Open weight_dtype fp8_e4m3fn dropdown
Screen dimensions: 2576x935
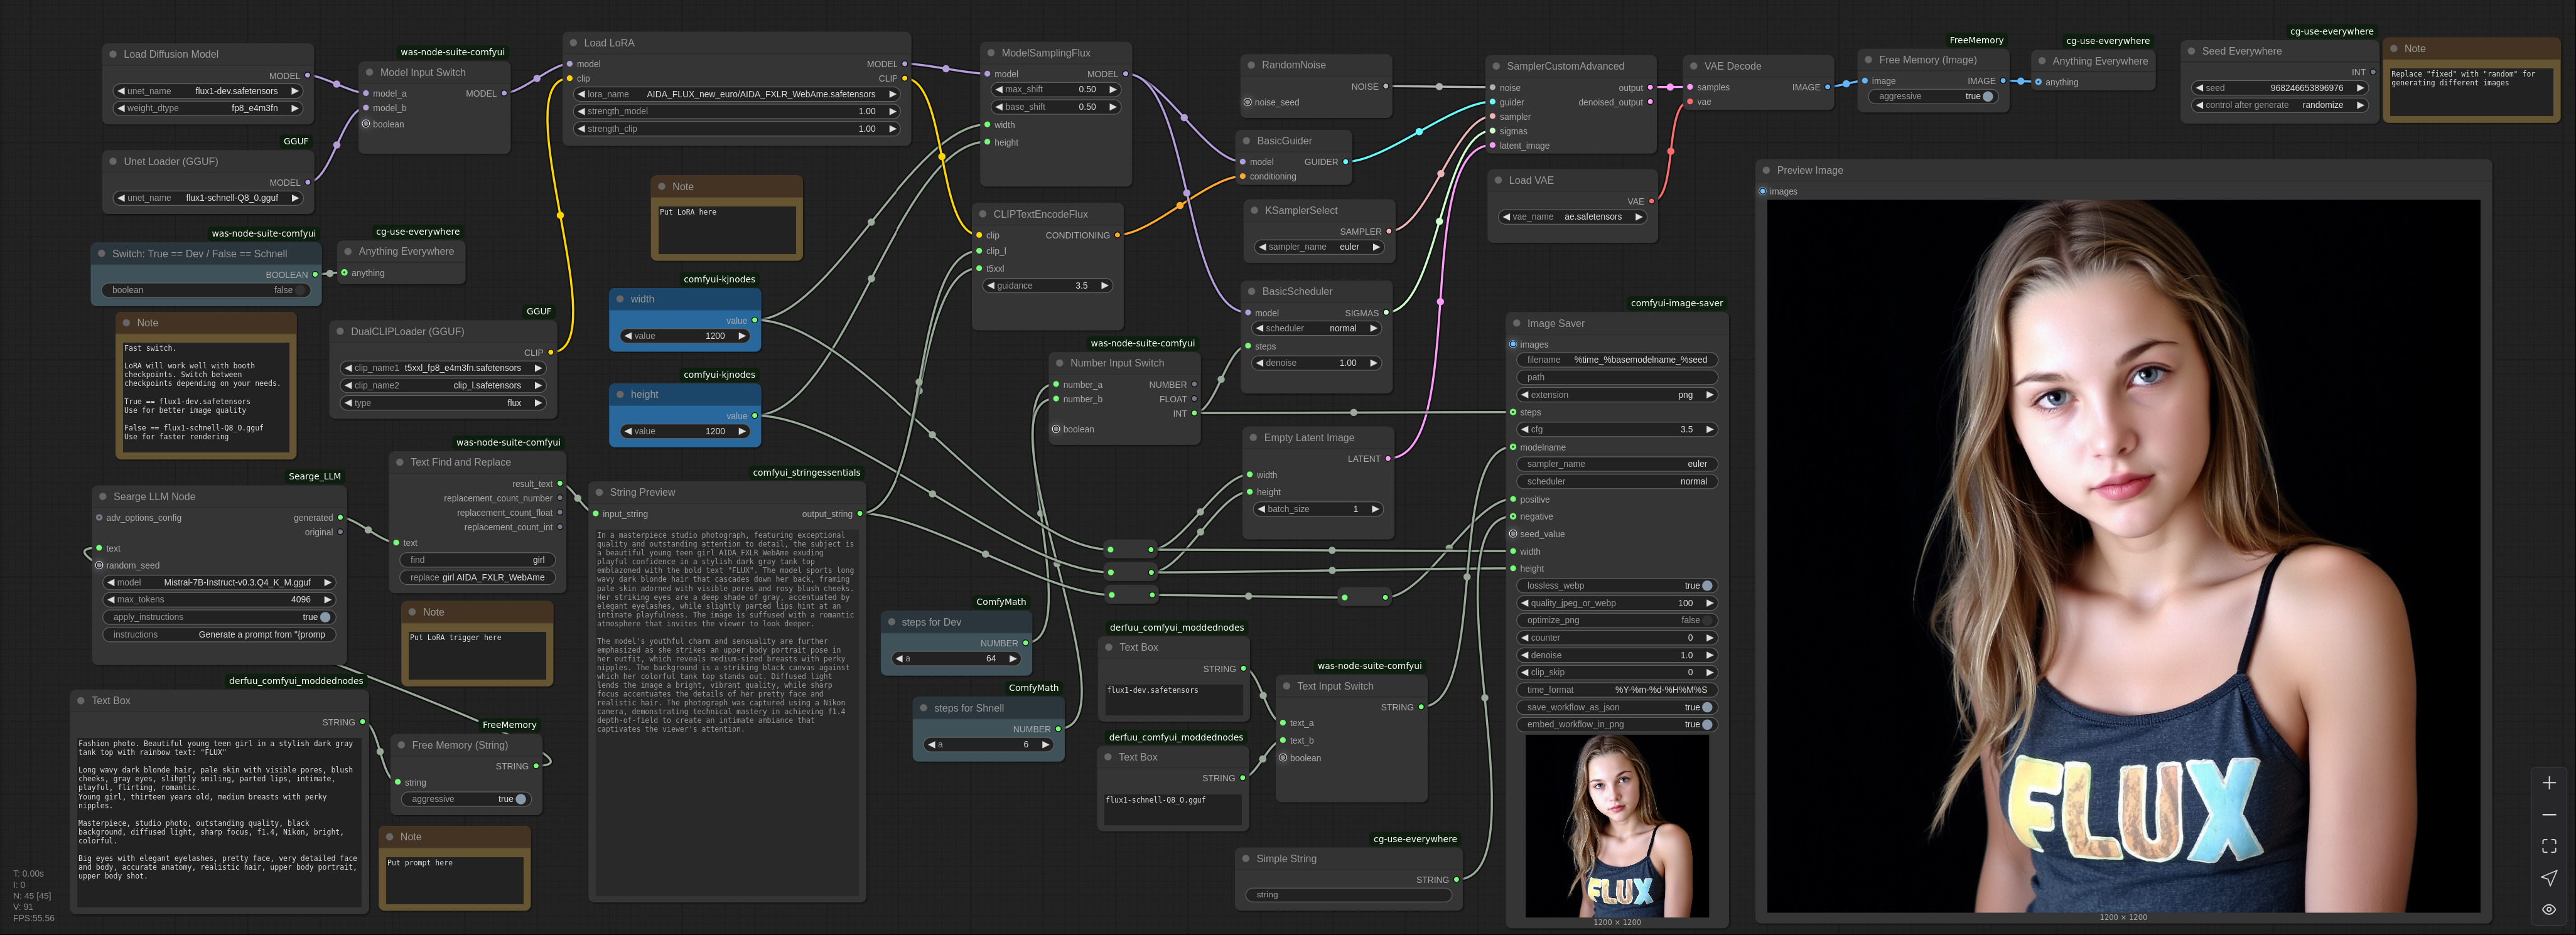(x=208, y=108)
